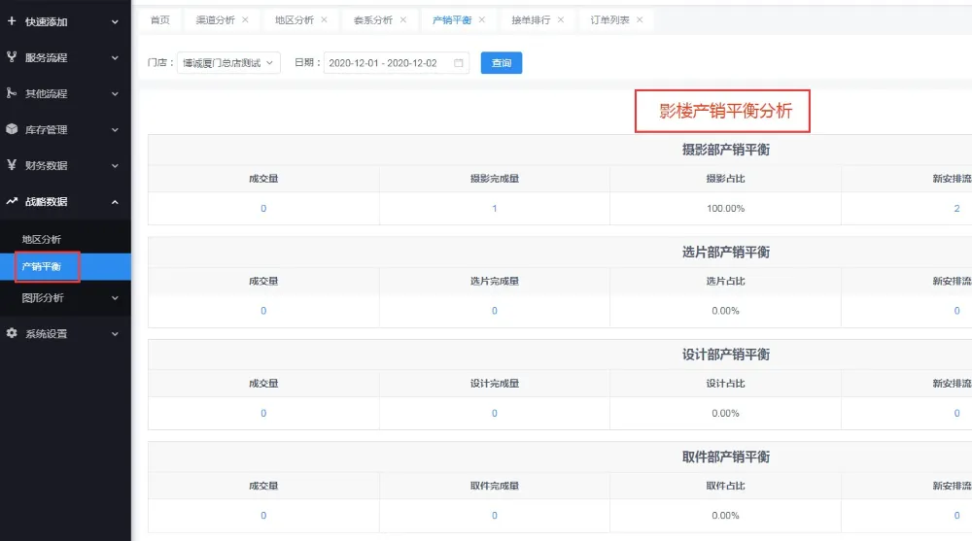Switch to the 首页 tab
The height and width of the screenshot is (541, 972).
pos(159,19)
